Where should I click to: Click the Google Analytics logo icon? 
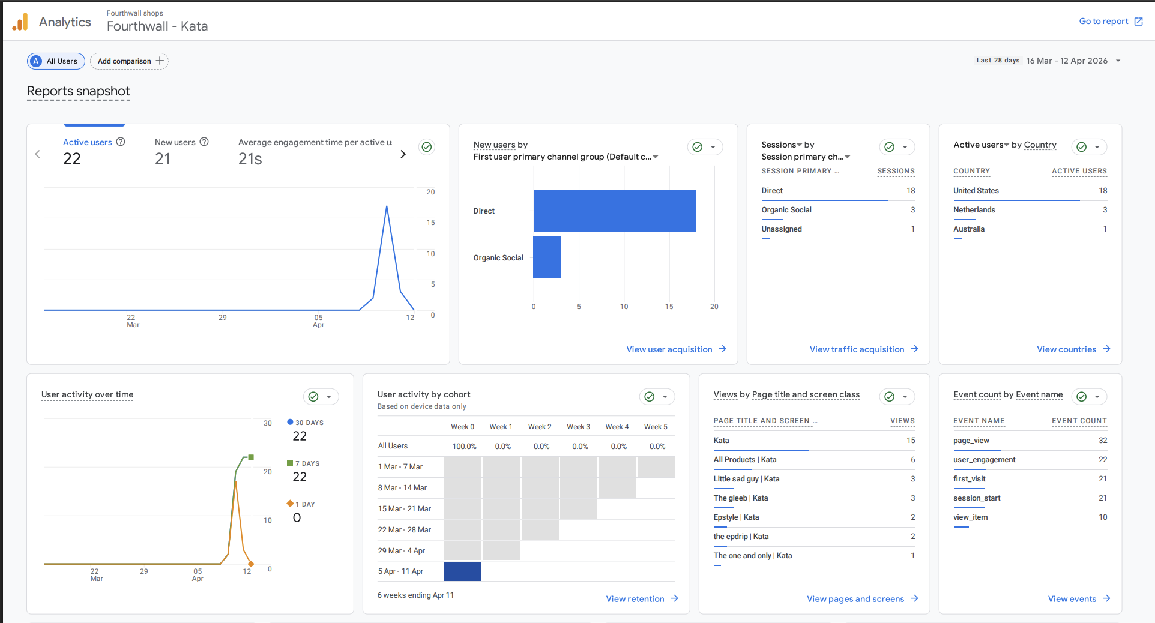pos(20,22)
